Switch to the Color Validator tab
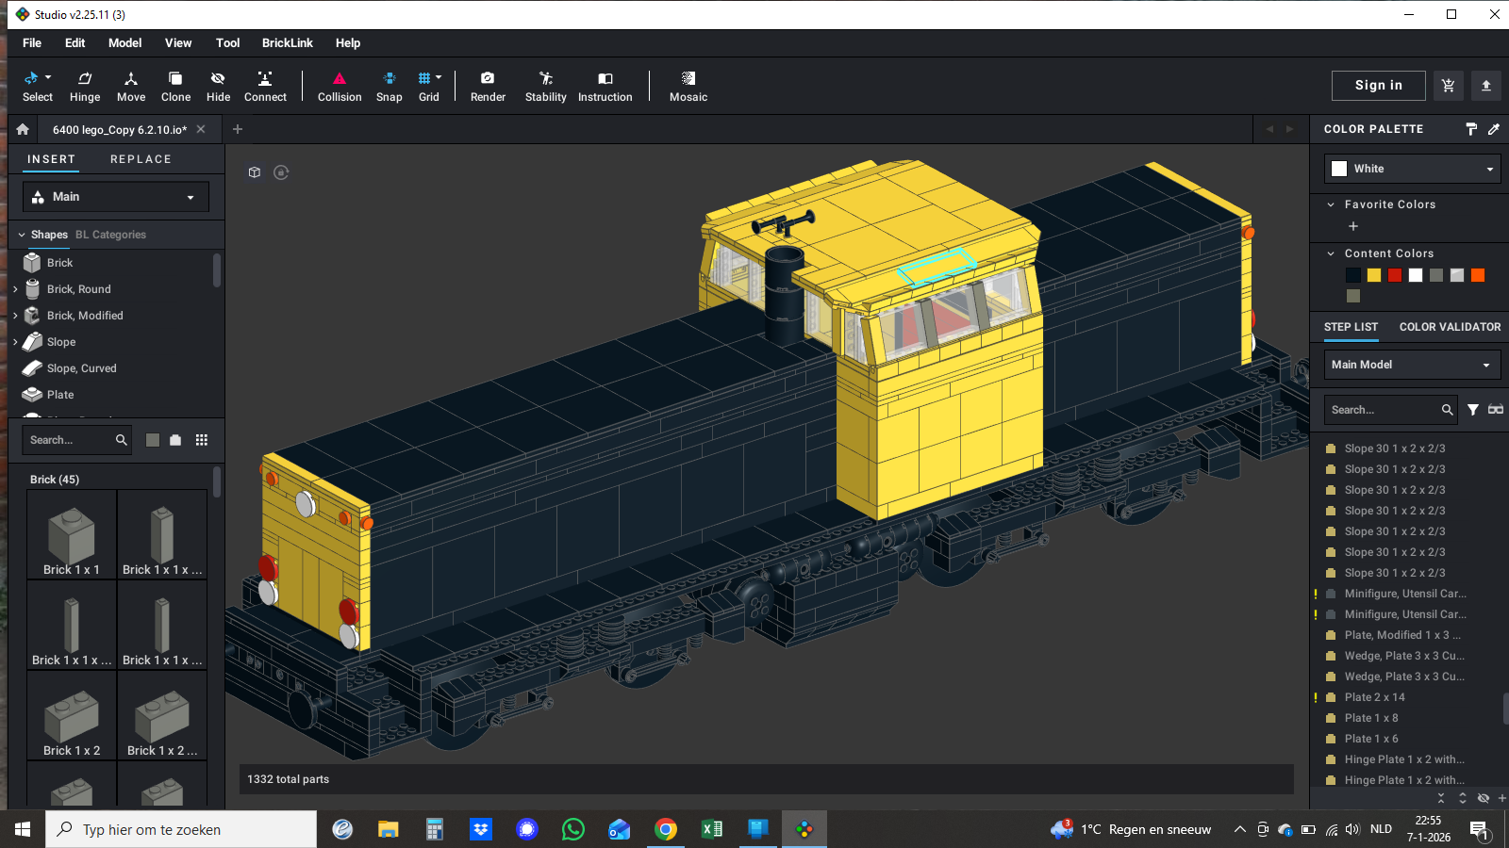The width and height of the screenshot is (1509, 848). [1450, 327]
